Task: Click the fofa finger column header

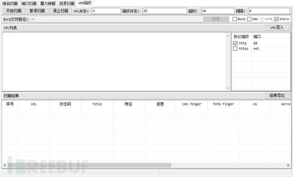Action: coord(223,104)
